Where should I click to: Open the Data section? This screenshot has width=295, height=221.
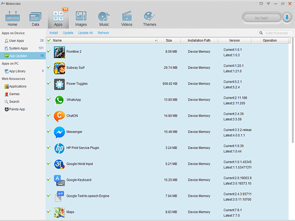[35, 19]
